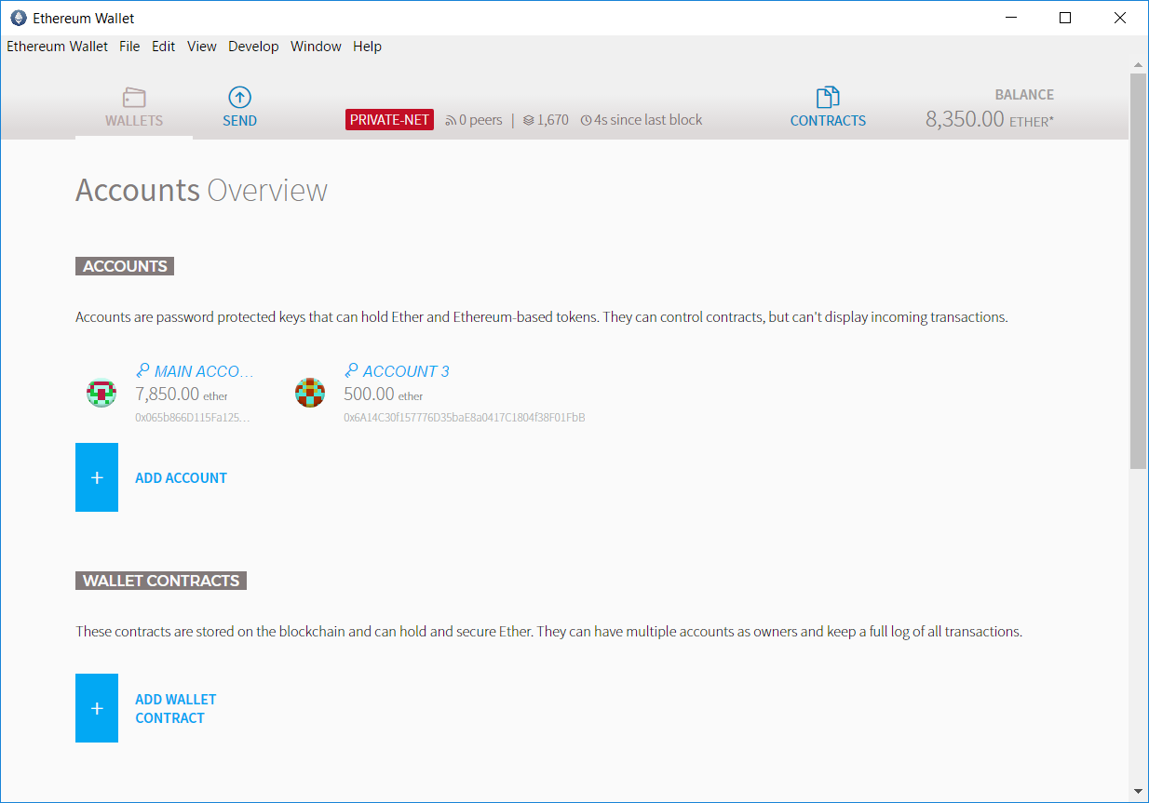Click the scrollbar down arrow

point(1138,792)
